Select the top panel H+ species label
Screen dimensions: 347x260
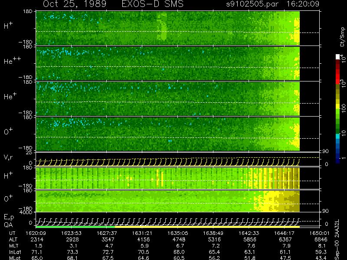(x=8, y=26)
